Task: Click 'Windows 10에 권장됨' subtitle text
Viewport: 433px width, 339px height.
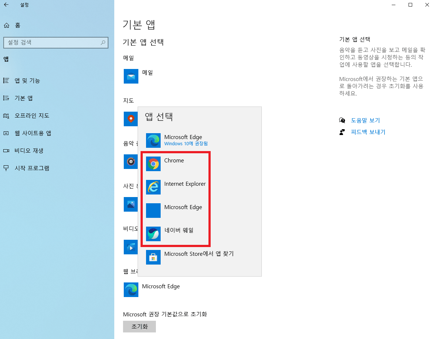Action: (x=186, y=143)
